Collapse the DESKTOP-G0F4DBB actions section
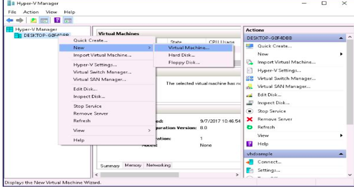The image size is (354, 188). [342, 38]
